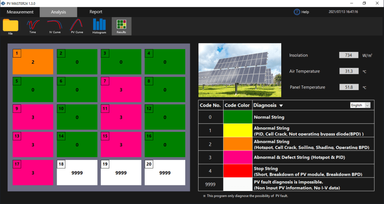Open the English language dropdown

pyautogui.click(x=360, y=105)
